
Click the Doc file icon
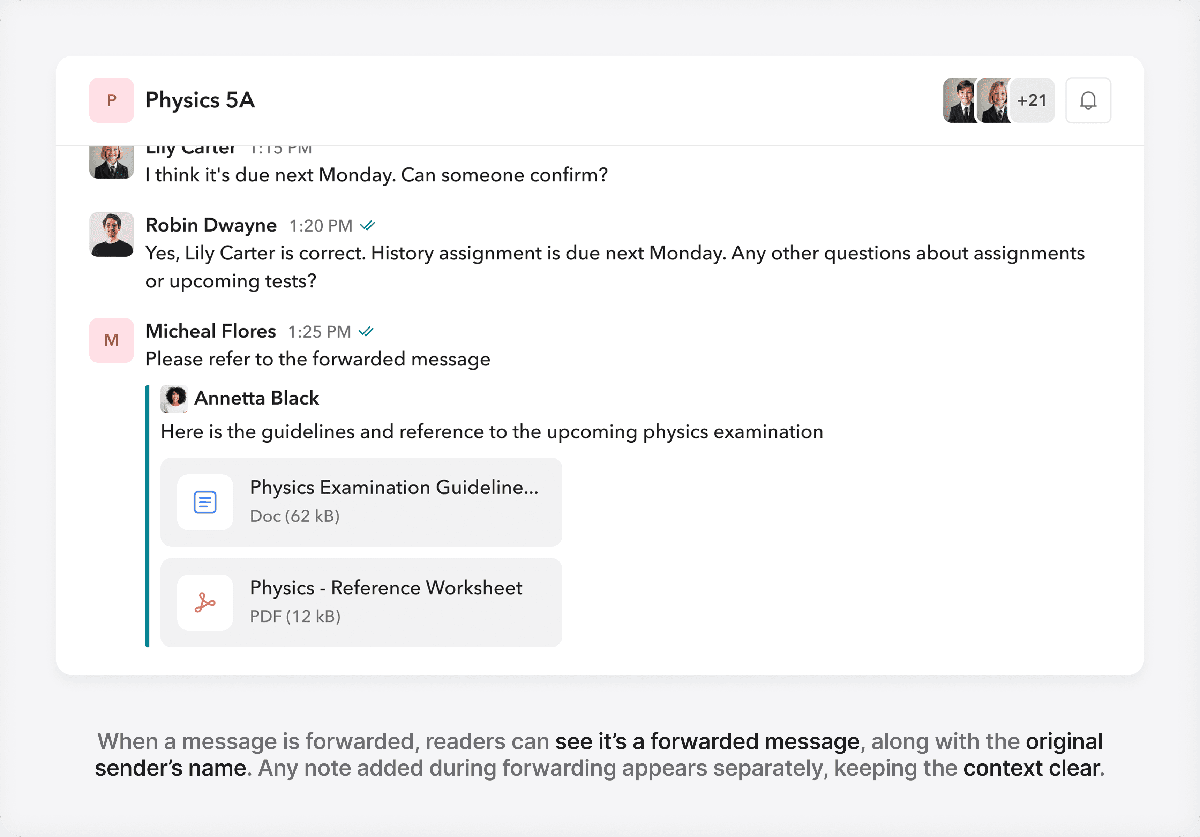pyautogui.click(x=205, y=502)
